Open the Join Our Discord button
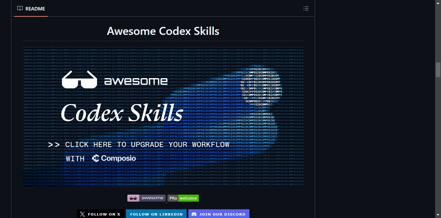The height and width of the screenshot is (218, 441). click(219, 214)
